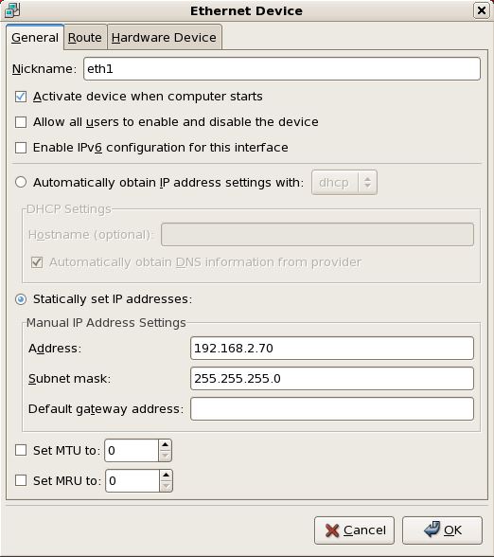
Task: Switch to the Route tab
Action: click(x=85, y=37)
